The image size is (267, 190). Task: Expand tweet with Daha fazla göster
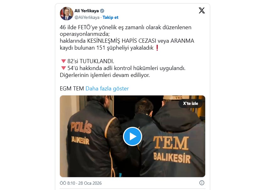(107, 89)
